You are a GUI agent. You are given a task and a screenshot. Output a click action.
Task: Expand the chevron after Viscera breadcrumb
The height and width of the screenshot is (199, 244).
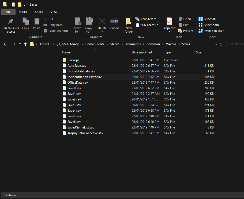[179, 44]
